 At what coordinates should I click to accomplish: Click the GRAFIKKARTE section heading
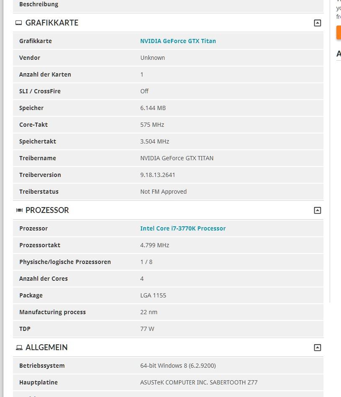pyautogui.click(x=52, y=23)
